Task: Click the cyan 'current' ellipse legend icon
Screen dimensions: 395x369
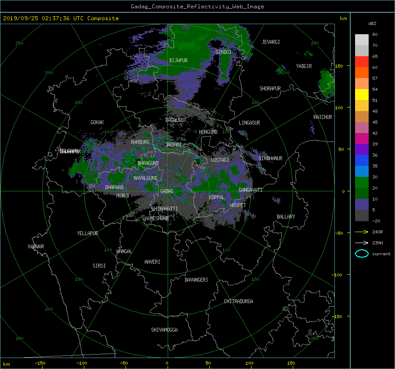Action: pos(362,254)
